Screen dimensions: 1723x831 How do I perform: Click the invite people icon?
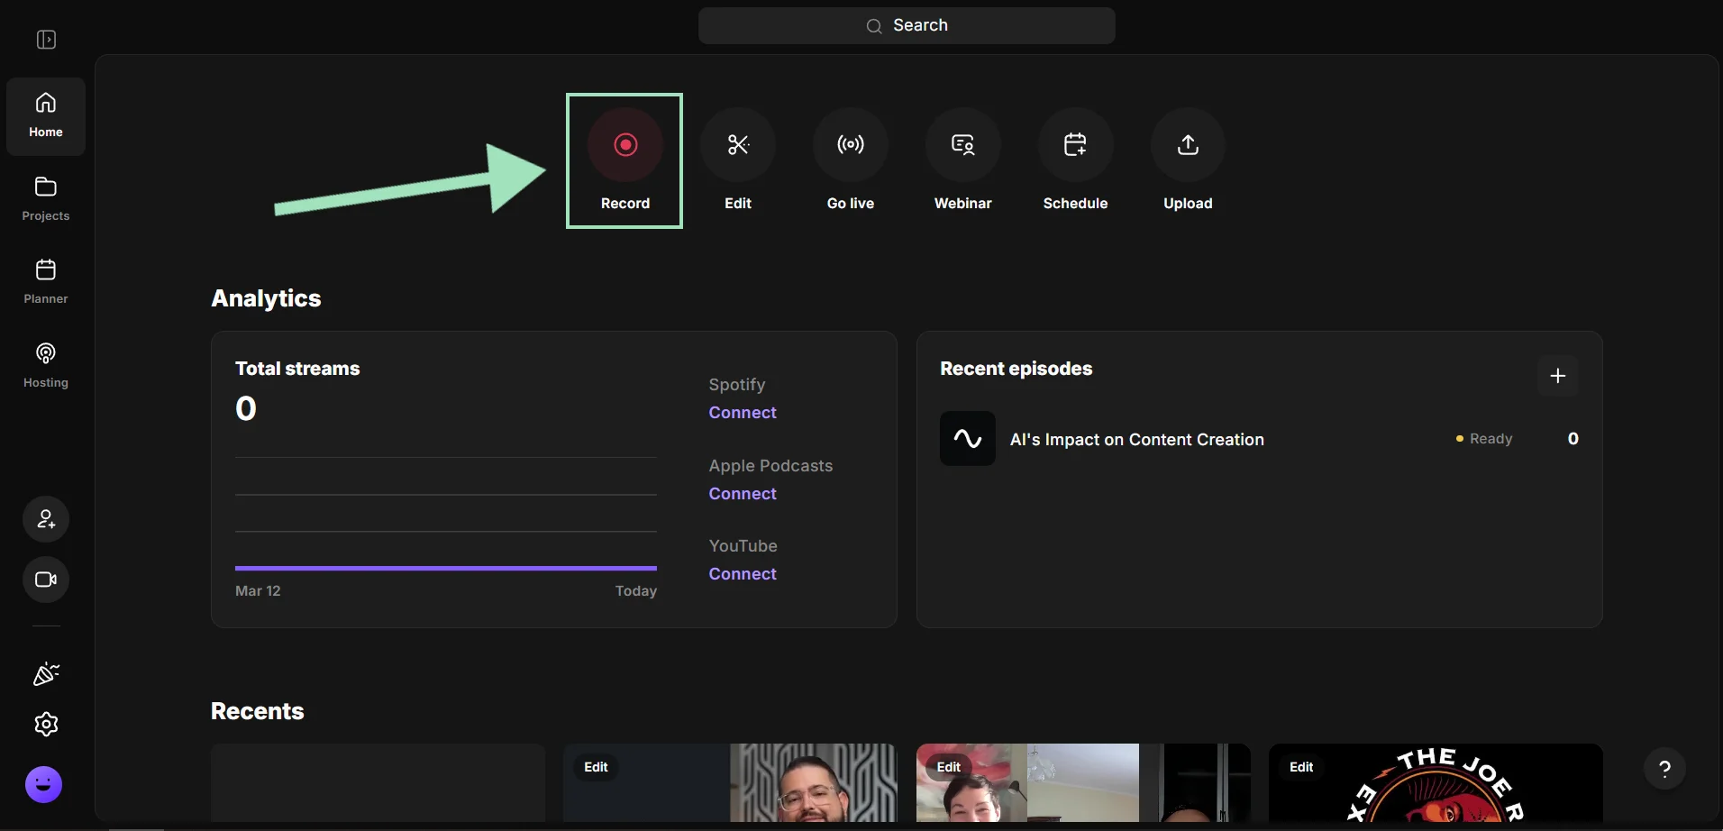(x=46, y=519)
